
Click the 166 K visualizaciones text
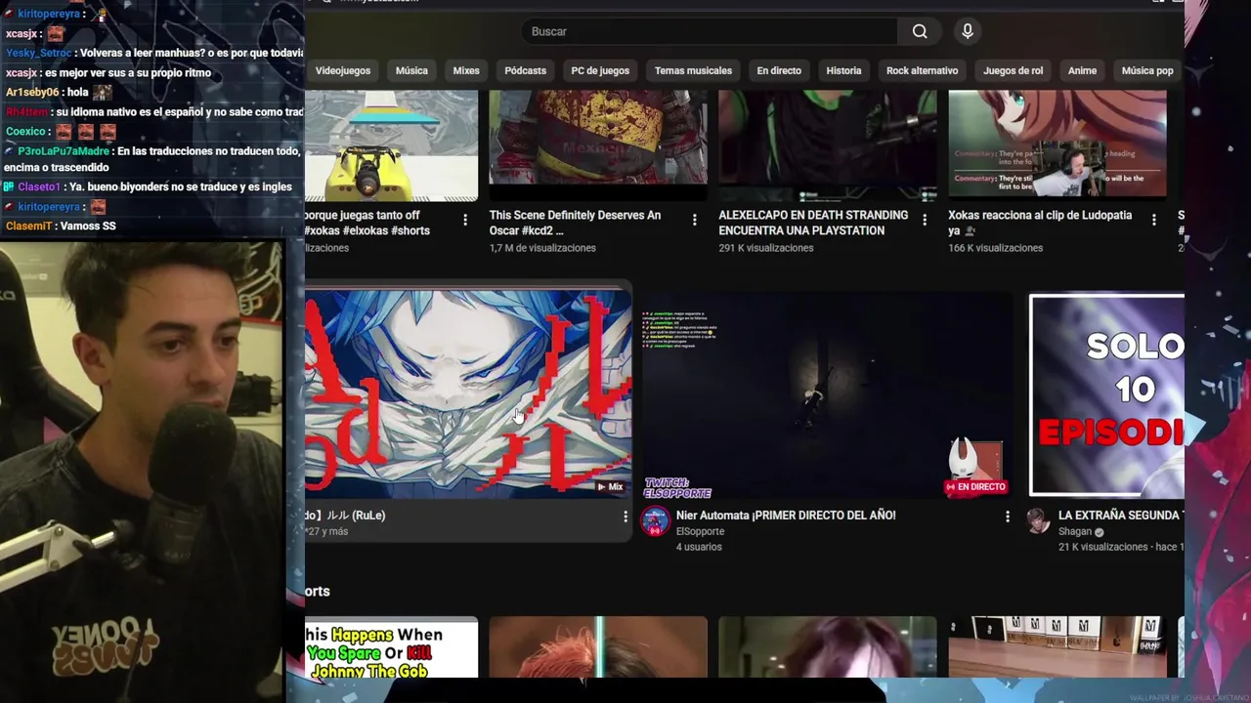(995, 248)
